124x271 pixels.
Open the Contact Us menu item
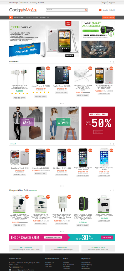coord(44,17)
